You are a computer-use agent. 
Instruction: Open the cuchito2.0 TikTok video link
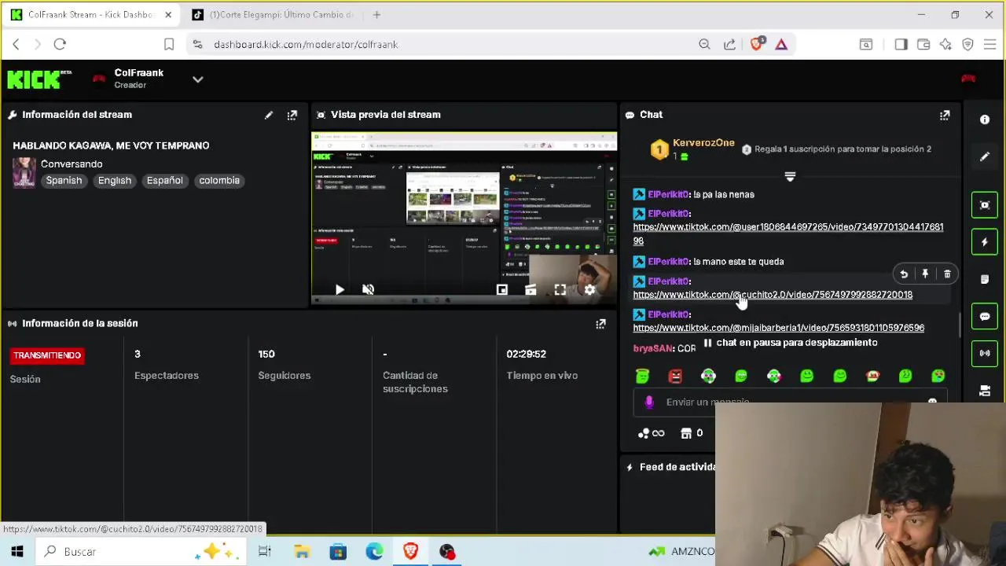click(x=773, y=295)
